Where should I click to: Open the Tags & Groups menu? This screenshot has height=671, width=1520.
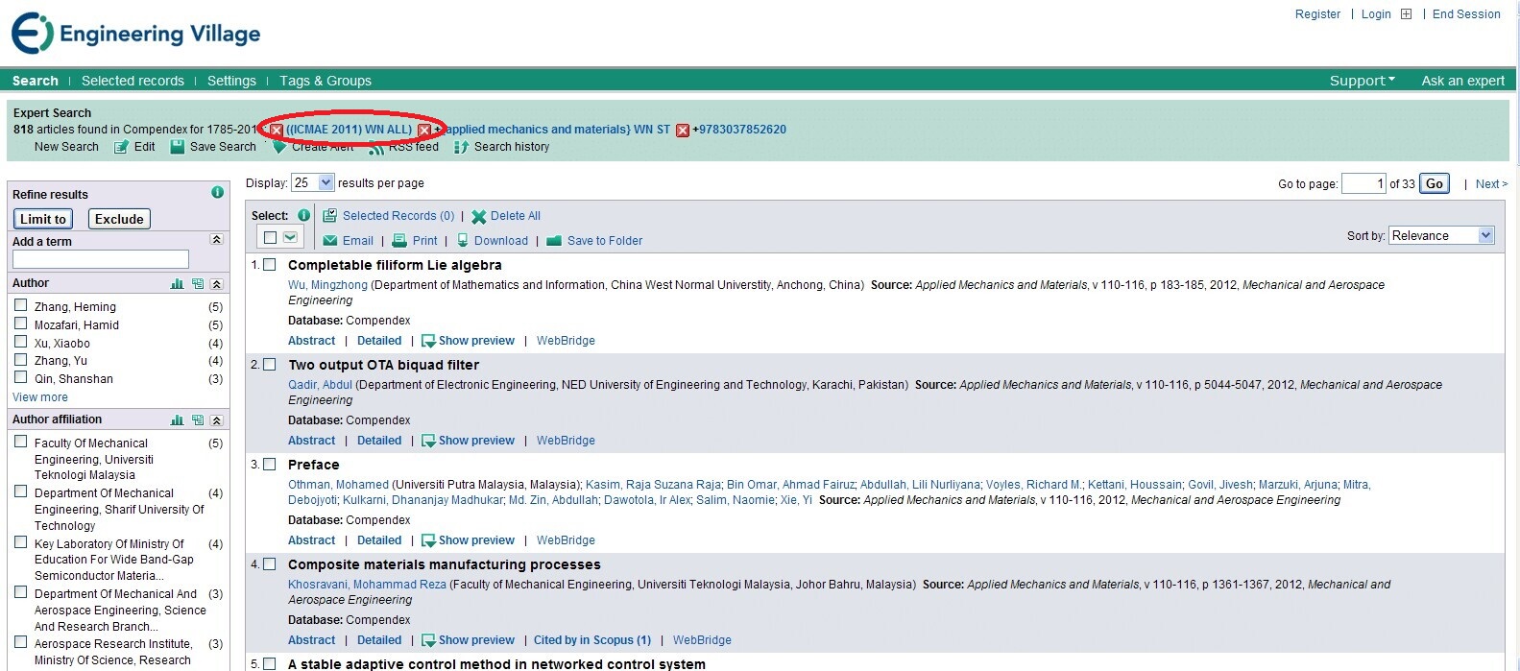click(326, 81)
